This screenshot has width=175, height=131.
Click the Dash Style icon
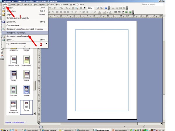(119, 12)
